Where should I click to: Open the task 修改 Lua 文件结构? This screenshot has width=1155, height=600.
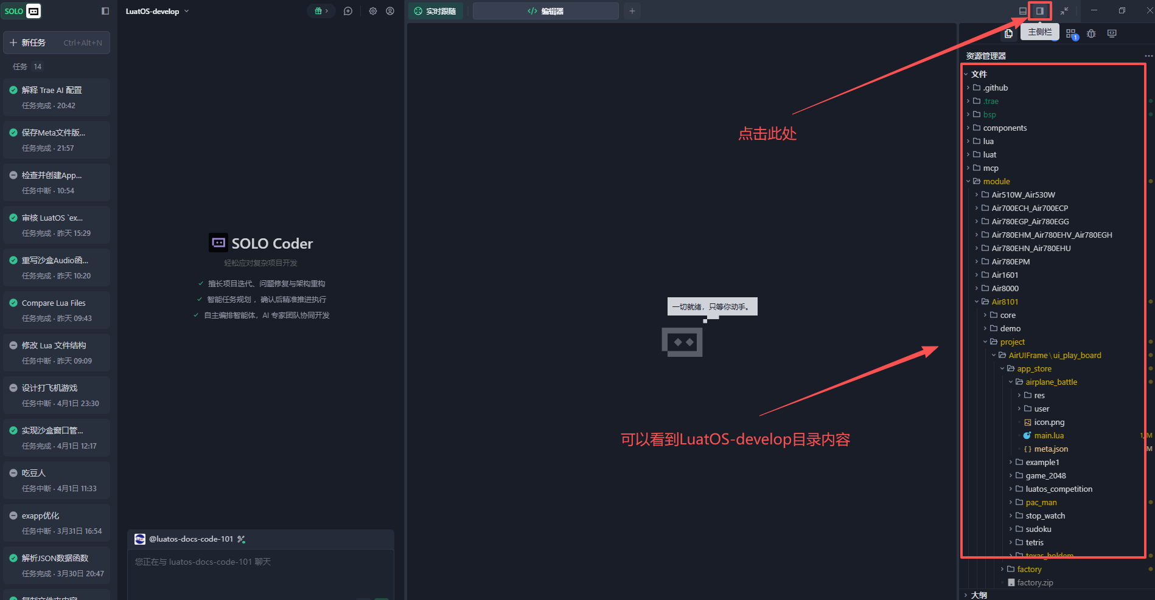[x=57, y=353]
